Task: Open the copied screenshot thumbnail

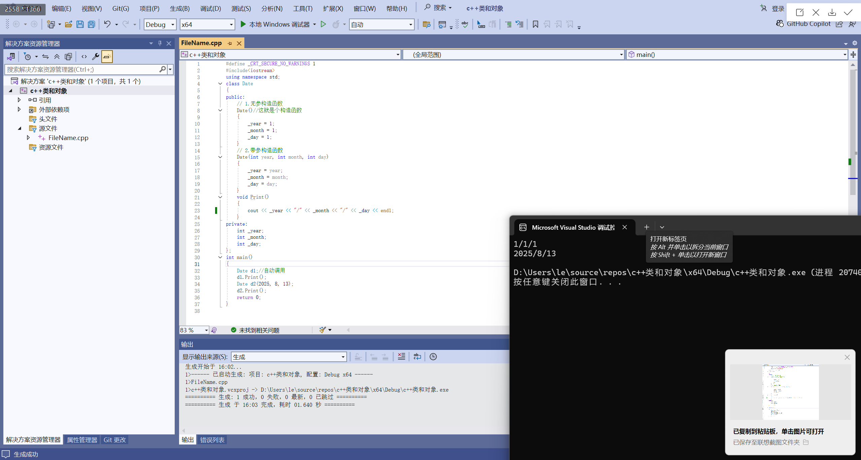Action: point(790,392)
